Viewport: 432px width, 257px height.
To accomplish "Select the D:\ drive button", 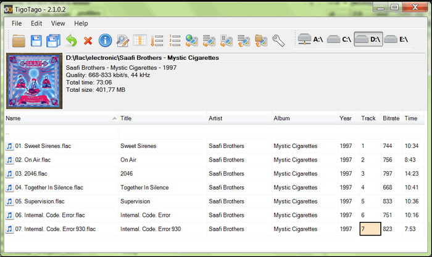I will tap(368, 39).
